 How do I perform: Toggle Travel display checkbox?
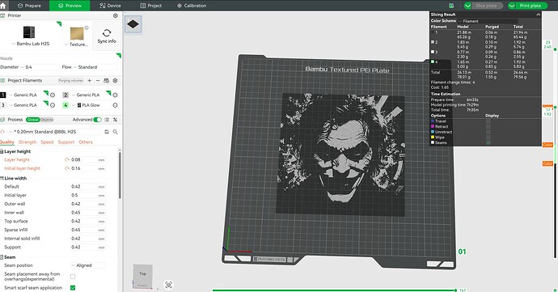tap(488, 121)
